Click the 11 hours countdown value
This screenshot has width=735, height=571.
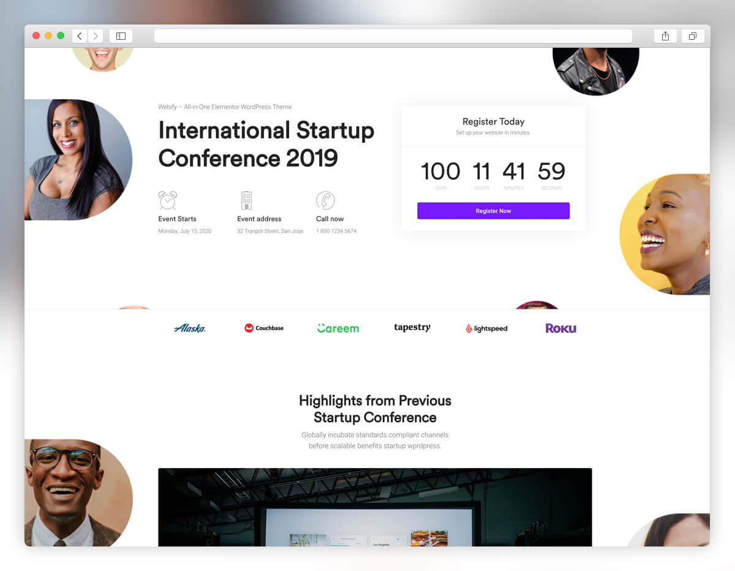(x=481, y=172)
